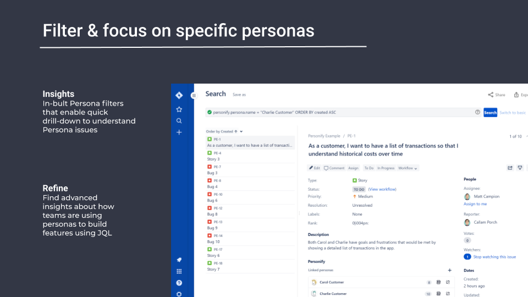Screen dimensions: 528x297
Task: Select issue PE-14 Bug 10
Action: (251, 239)
